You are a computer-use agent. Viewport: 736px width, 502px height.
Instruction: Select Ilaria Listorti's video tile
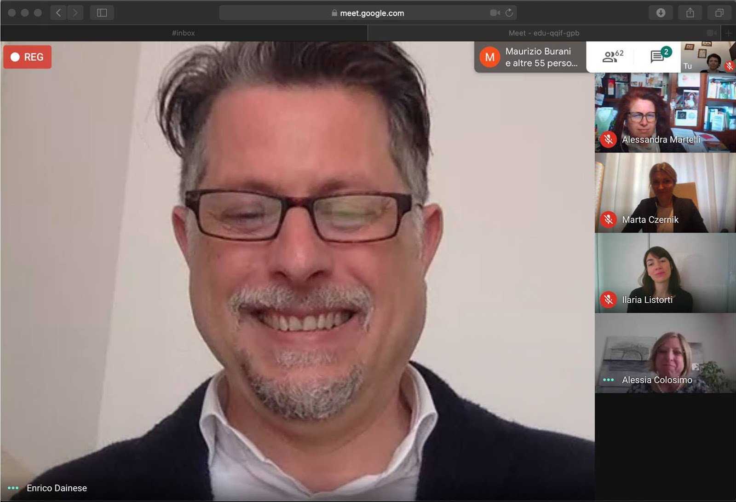(665, 273)
